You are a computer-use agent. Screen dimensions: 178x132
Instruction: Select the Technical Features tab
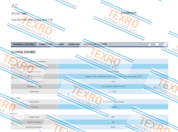tap(24, 44)
